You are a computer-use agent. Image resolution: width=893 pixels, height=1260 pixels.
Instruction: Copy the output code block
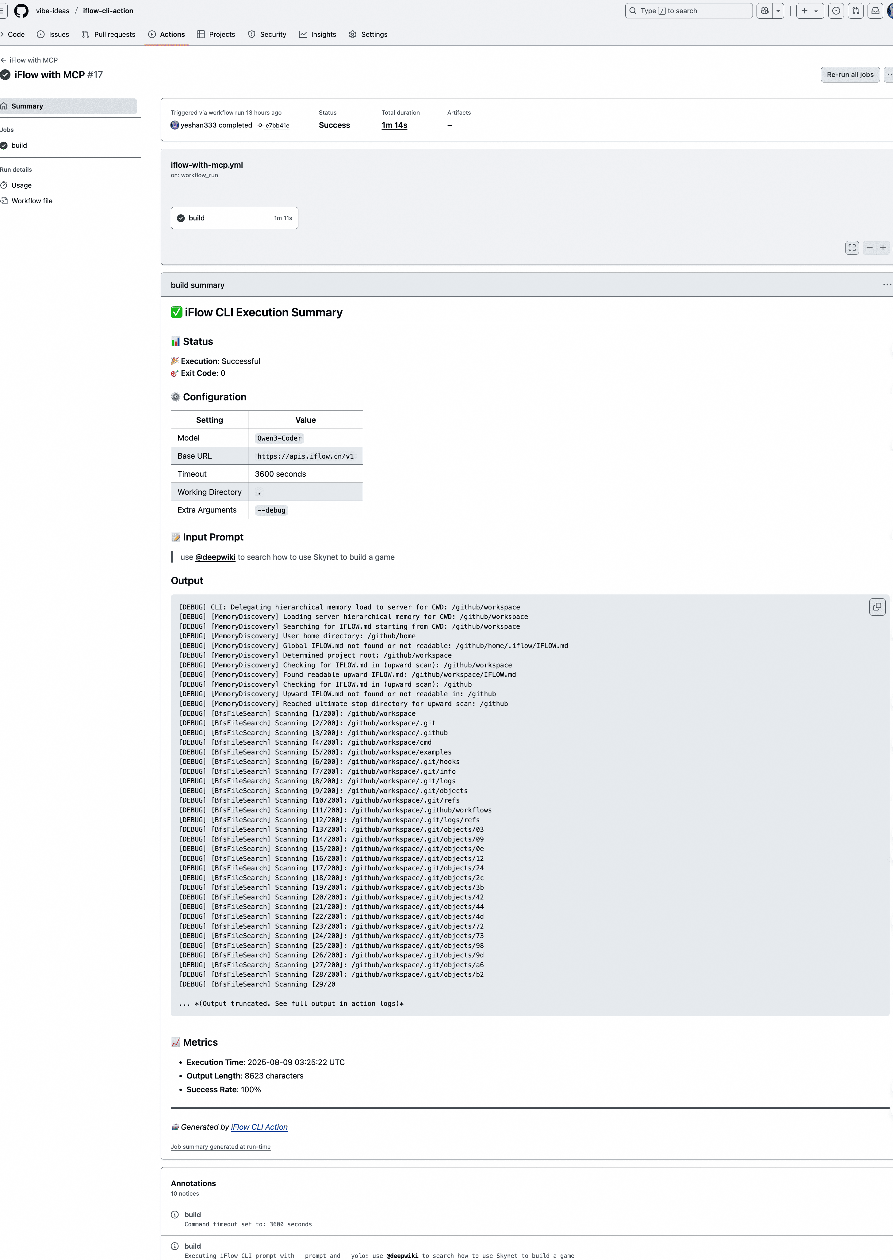pyautogui.click(x=877, y=607)
